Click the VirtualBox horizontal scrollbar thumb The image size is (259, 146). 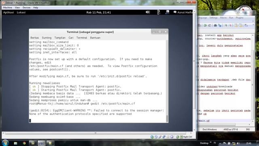96,133
